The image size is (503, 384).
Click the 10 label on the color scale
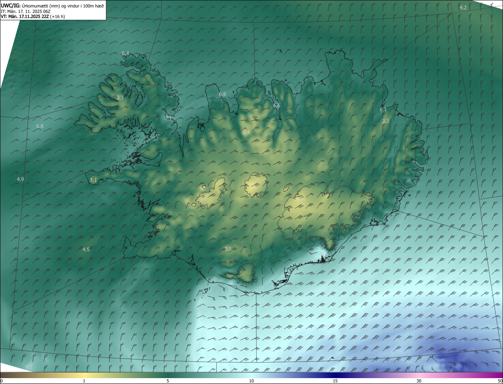tap(251, 381)
